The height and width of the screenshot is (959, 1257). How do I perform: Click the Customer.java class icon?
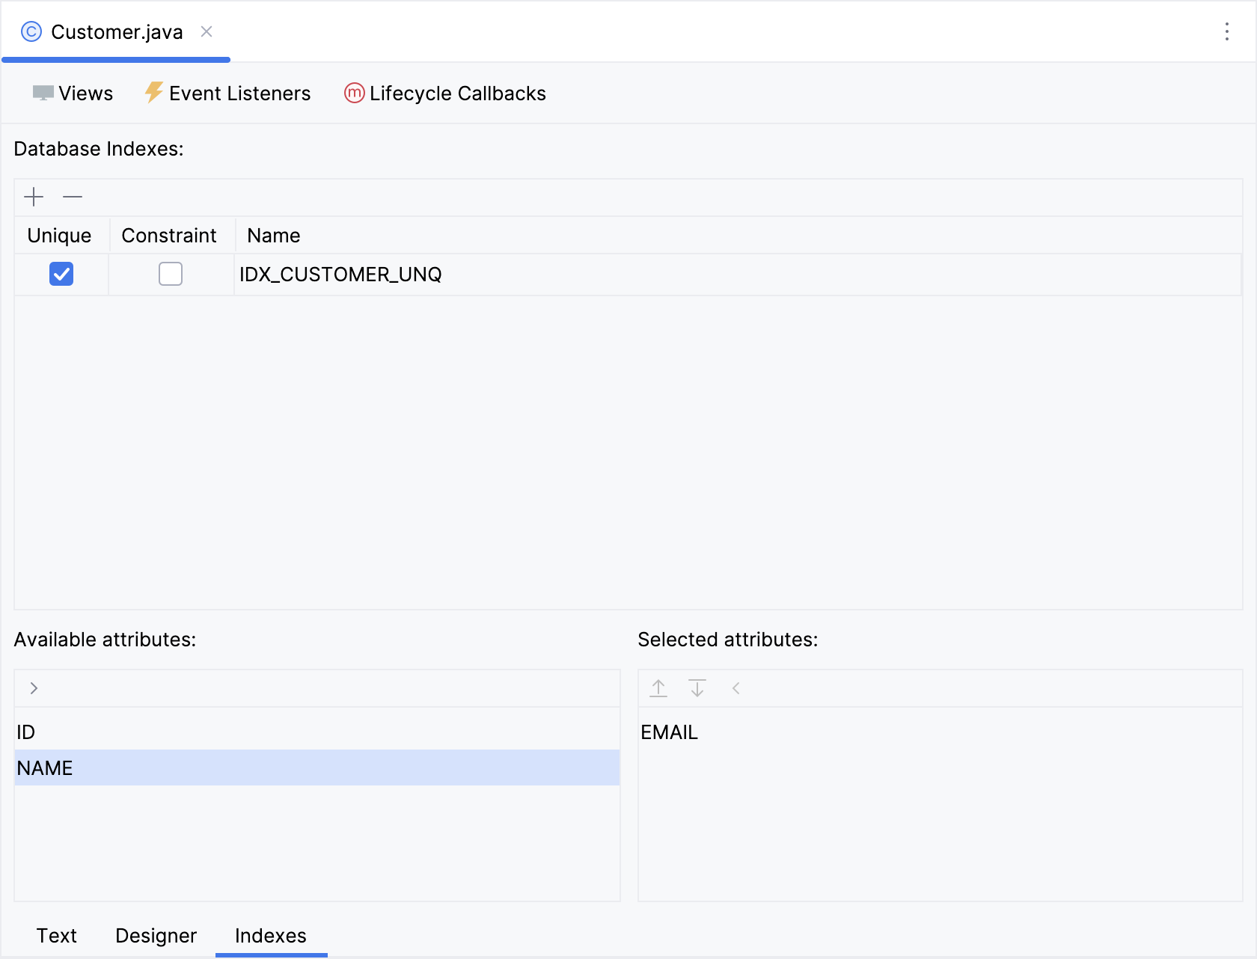pos(31,31)
